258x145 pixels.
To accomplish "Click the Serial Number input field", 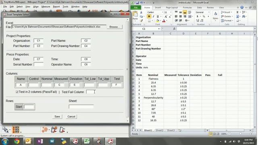I will click(x=39, y=64).
